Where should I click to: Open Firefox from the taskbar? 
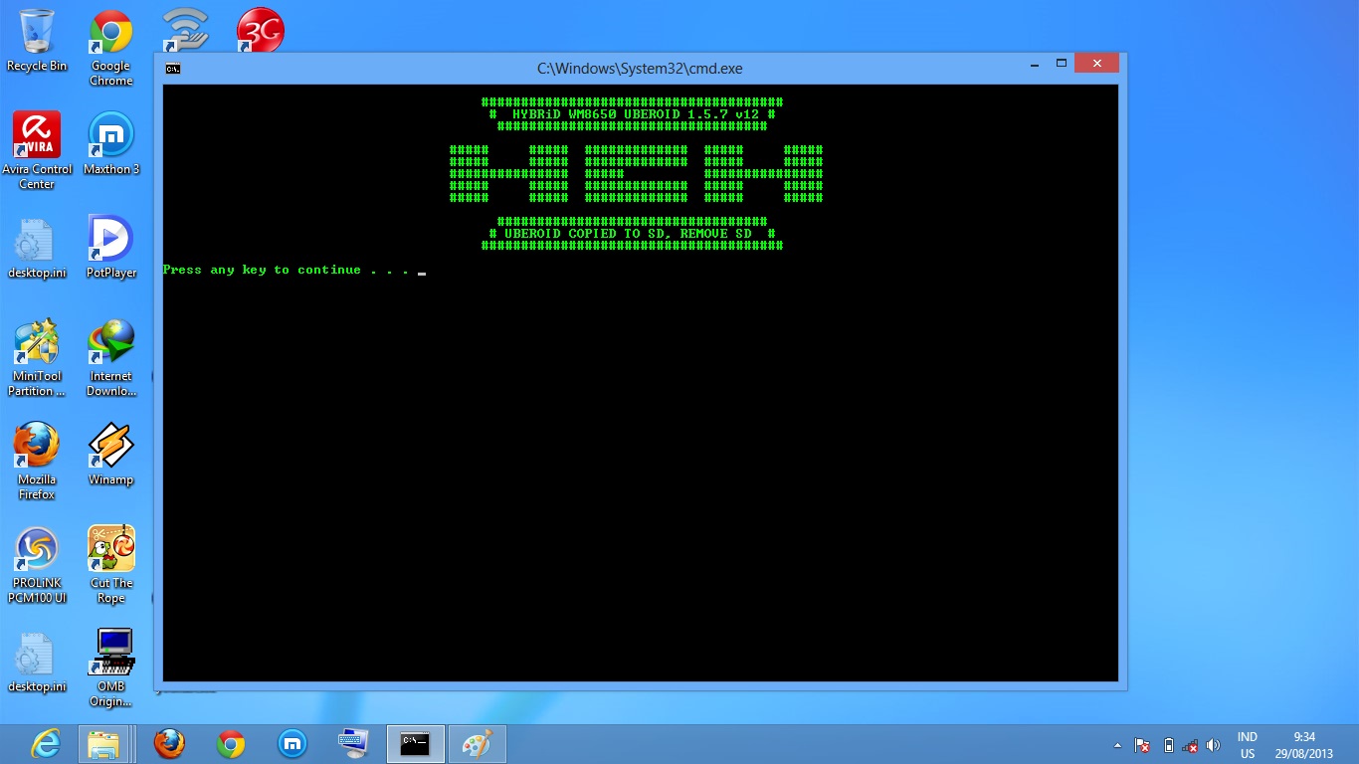point(170,744)
